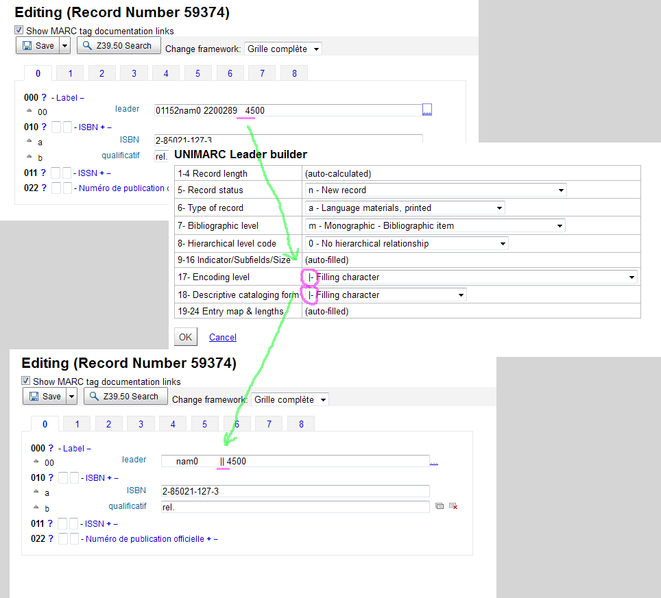Click the delete subfield icon beside qualificatif

(x=453, y=506)
